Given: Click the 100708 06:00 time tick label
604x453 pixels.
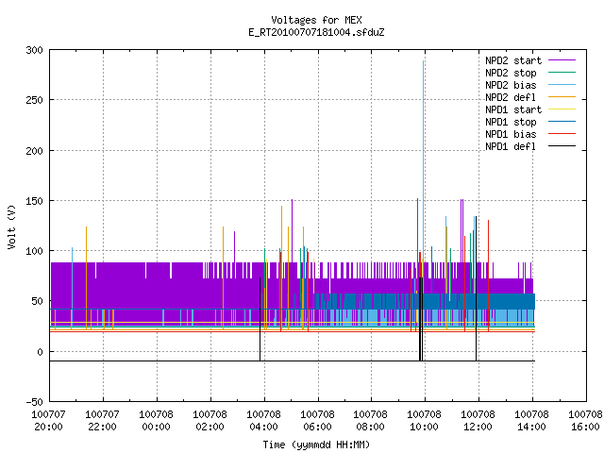Looking at the screenshot, I should point(317,421).
